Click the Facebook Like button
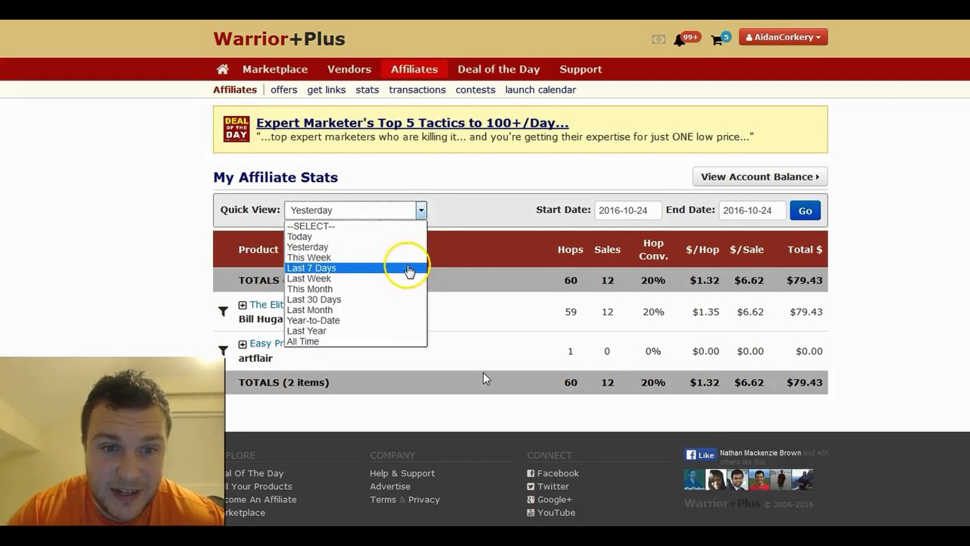 click(701, 455)
